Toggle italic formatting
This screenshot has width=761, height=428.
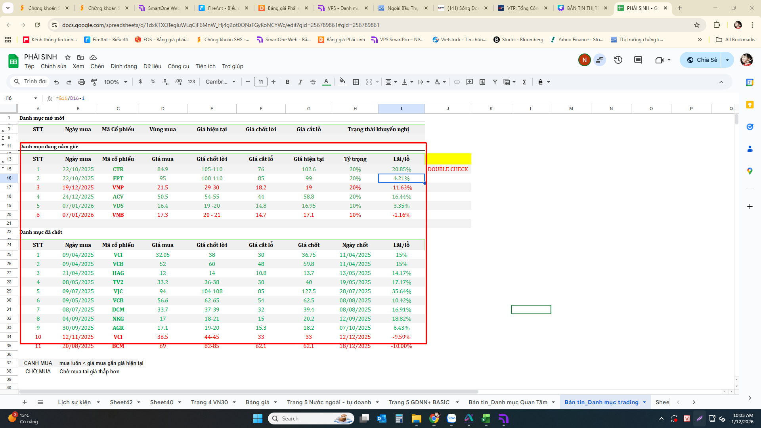click(x=300, y=82)
